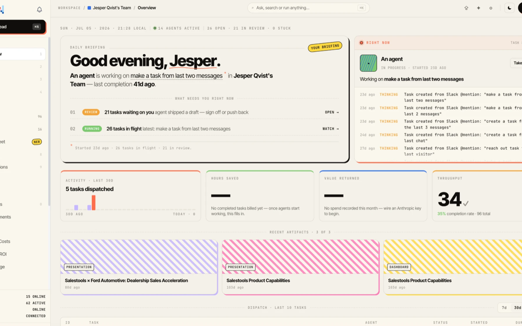Open the underlined make a task link in briefing
The height and width of the screenshot is (326, 522).
176,76
